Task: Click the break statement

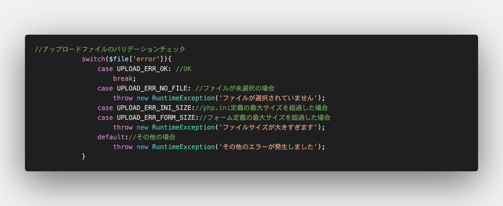Action: tap(123, 79)
